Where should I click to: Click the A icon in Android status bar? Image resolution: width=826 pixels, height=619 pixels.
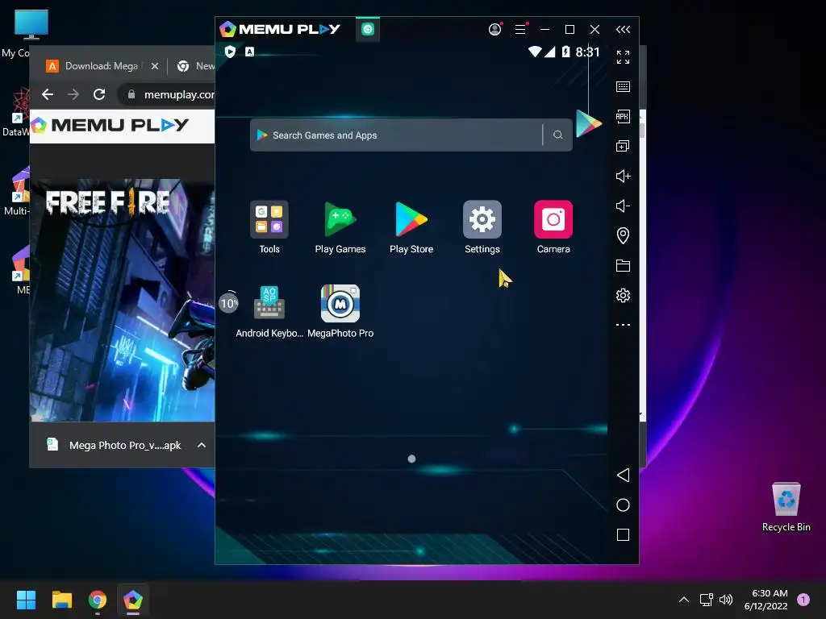pyautogui.click(x=250, y=52)
